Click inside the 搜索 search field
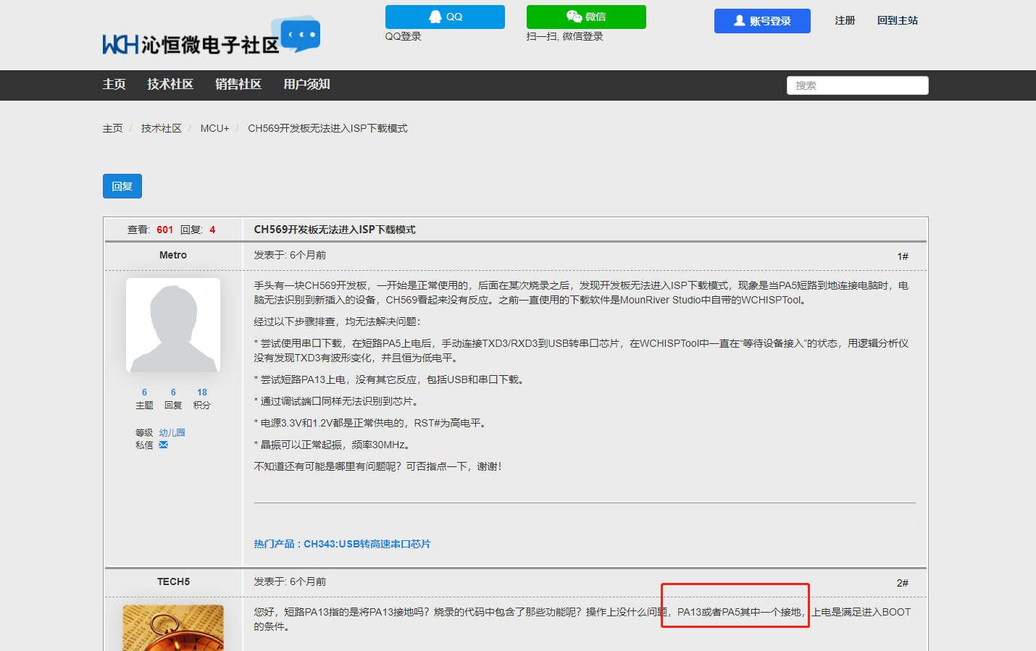Screen dimensions: 1036x651 click(x=857, y=85)
